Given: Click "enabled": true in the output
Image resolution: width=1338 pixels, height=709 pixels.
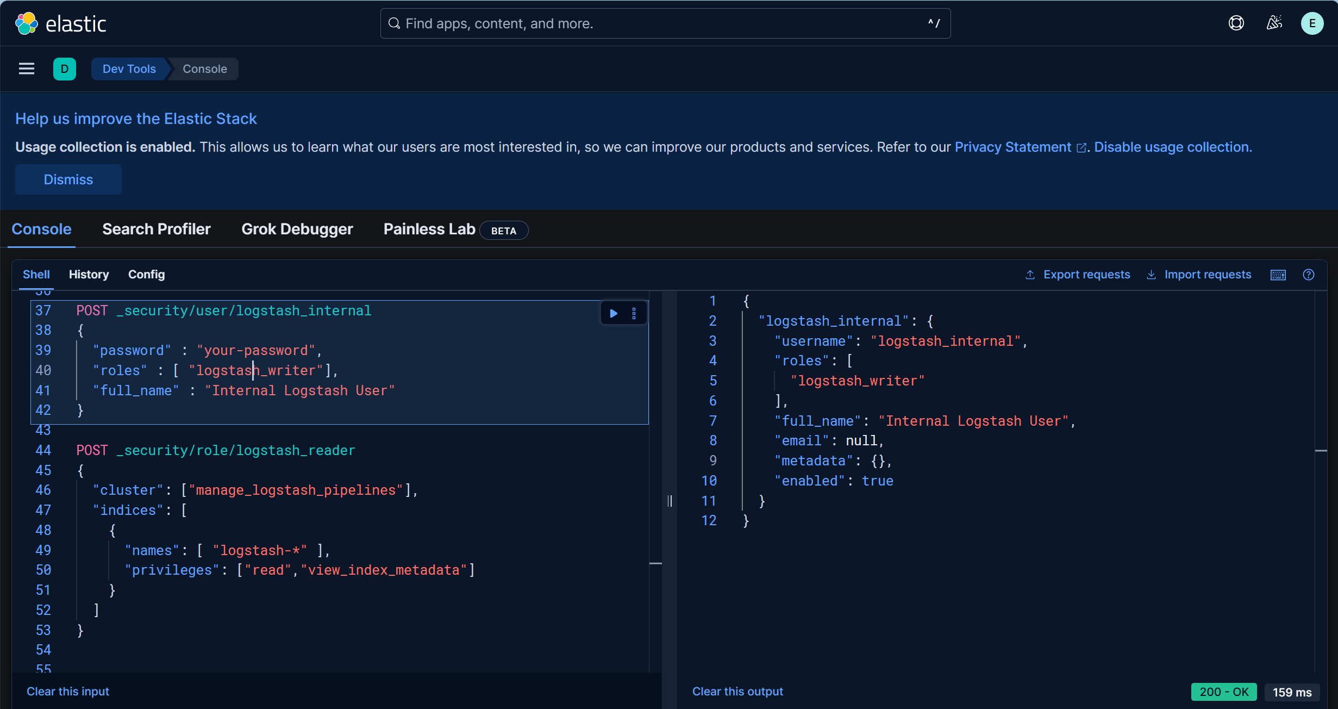Looking at the screenshot, I should coord(834,481).
